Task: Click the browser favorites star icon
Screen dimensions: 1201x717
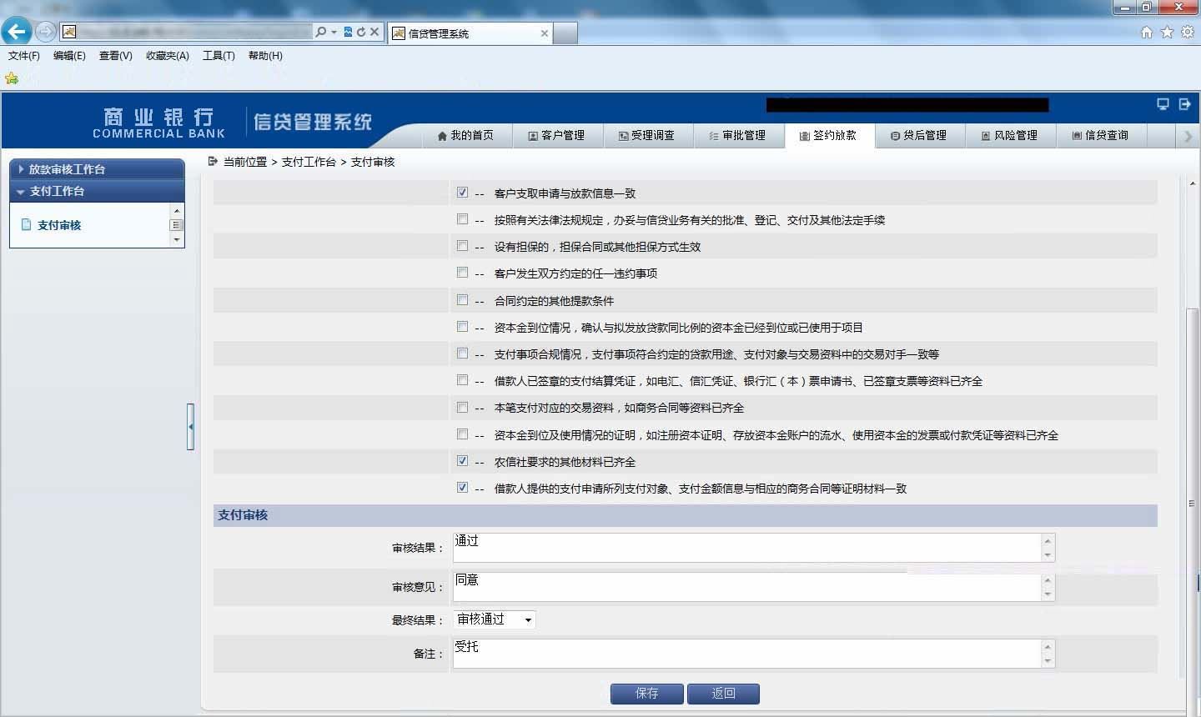Action: click(1167, 32)
